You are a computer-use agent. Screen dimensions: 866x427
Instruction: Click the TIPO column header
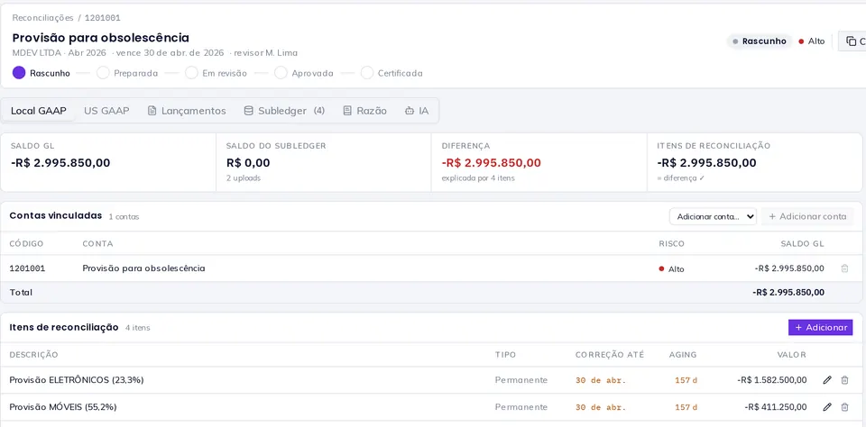505,355
